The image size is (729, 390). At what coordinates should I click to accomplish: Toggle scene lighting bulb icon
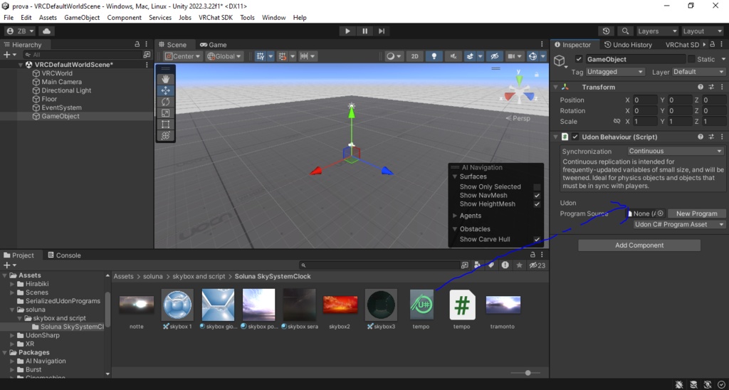pyautogui.click(x=434, y=56)
